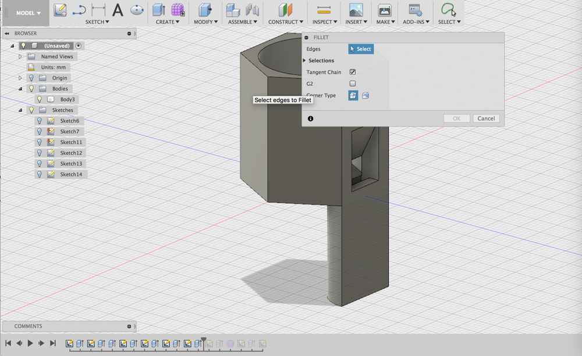
Task: Open the CREATE menu
Action: point(168,22)
